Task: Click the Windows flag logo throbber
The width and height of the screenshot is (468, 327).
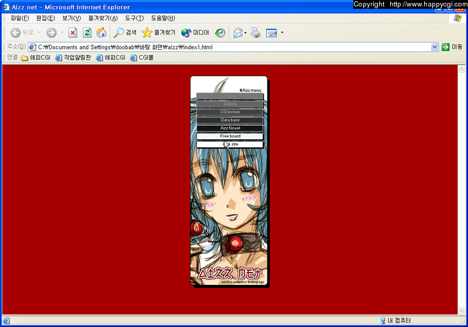Action: pyautogui.click(x=457, y=18)
